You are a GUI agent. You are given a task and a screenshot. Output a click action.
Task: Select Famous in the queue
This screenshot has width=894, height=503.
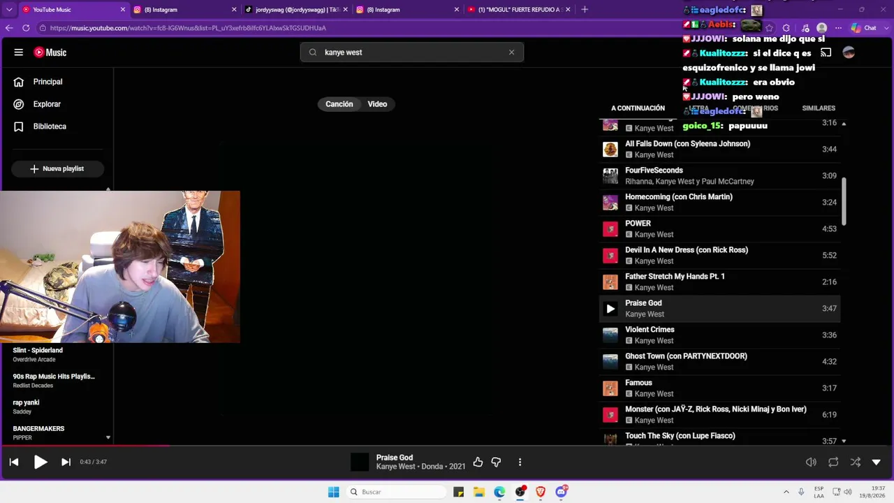click(719, 388)
